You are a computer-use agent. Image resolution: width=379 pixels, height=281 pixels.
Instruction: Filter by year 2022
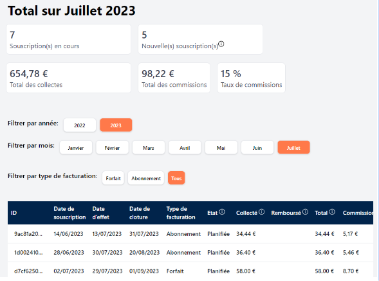click(80, 125)
